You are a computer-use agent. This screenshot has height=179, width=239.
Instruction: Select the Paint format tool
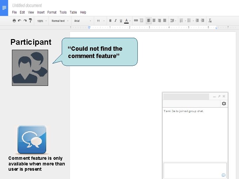pos(30,21)
